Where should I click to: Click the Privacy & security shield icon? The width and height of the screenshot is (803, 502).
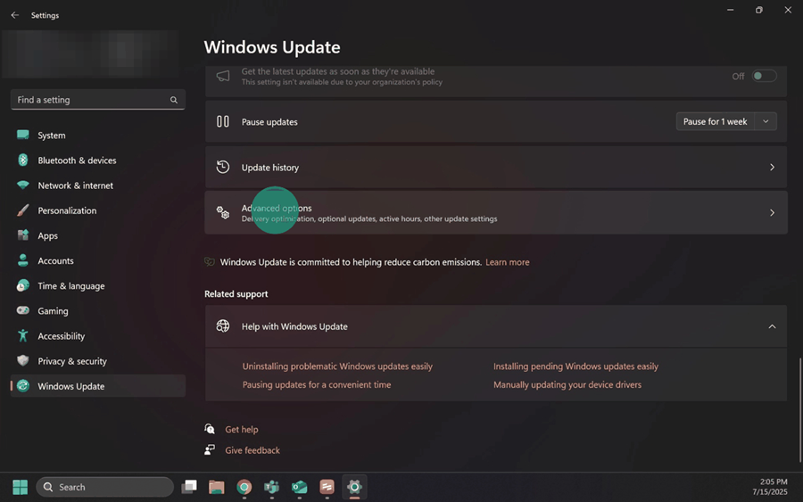coord(22,361)
